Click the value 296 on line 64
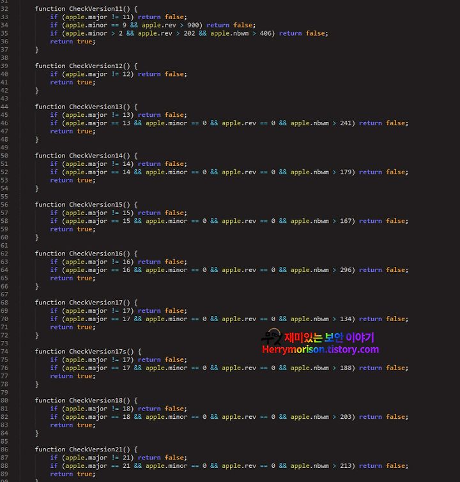The height and width of the screenshot is (482, 460). (346, 270)
